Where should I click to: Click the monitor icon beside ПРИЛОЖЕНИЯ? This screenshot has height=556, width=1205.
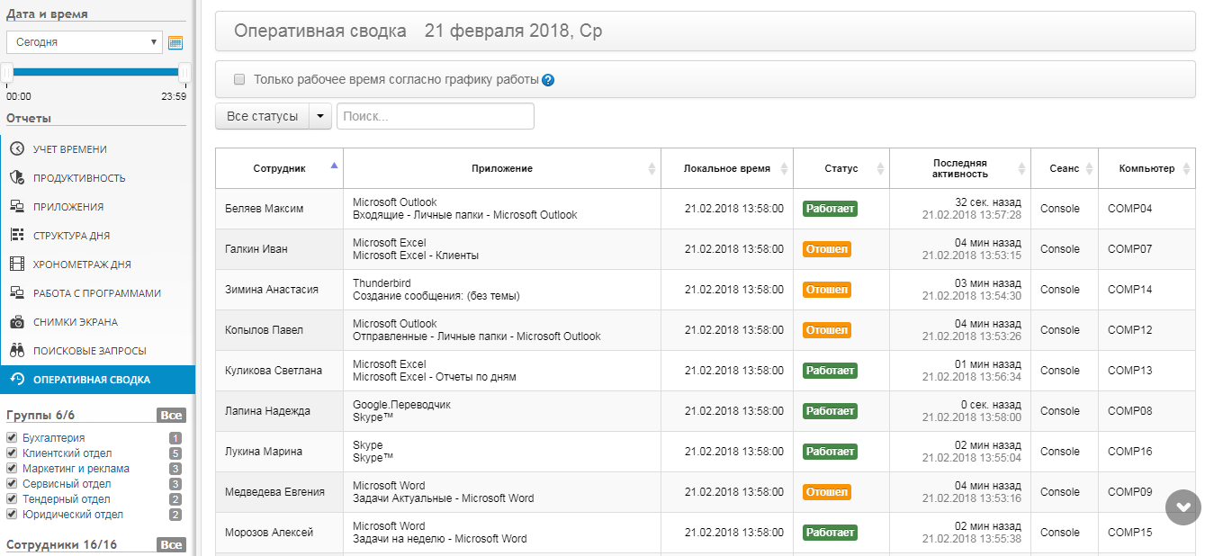tap(17, 207)
